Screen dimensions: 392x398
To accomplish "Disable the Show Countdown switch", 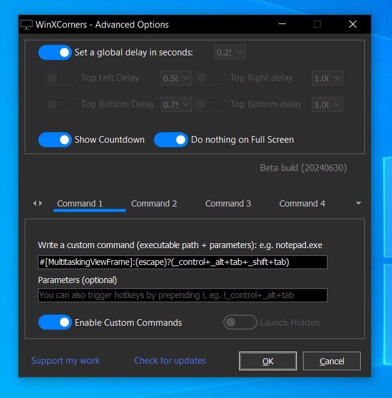I will [55, 140].
